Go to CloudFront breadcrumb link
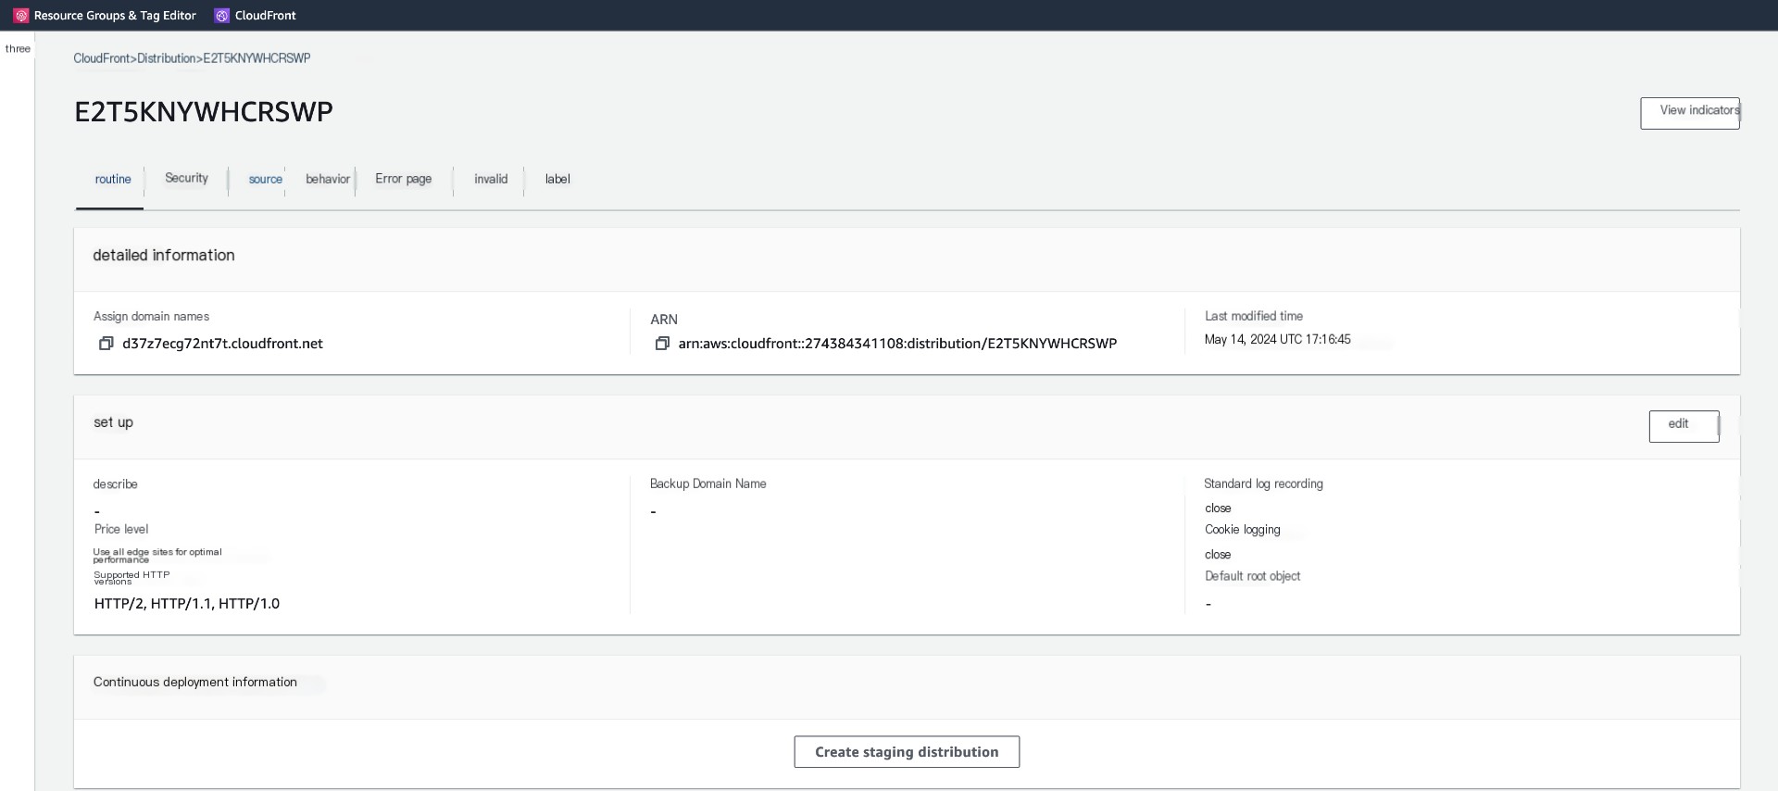Viewport: 1778px width, 791px height. point(102,58)
